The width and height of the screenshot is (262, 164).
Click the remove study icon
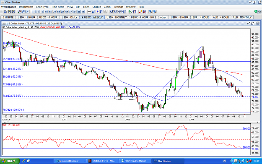[x=134, y=12]
